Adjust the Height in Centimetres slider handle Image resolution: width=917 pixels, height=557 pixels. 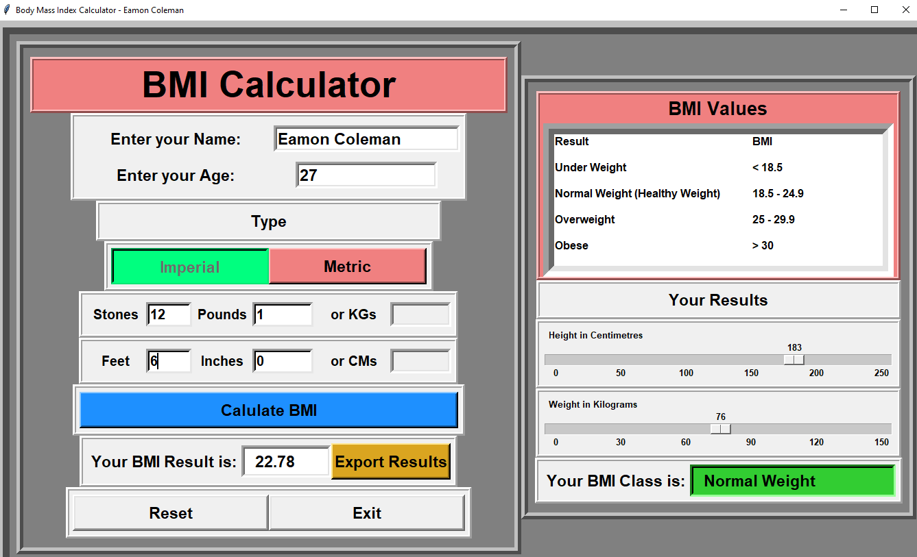(794, 358)
